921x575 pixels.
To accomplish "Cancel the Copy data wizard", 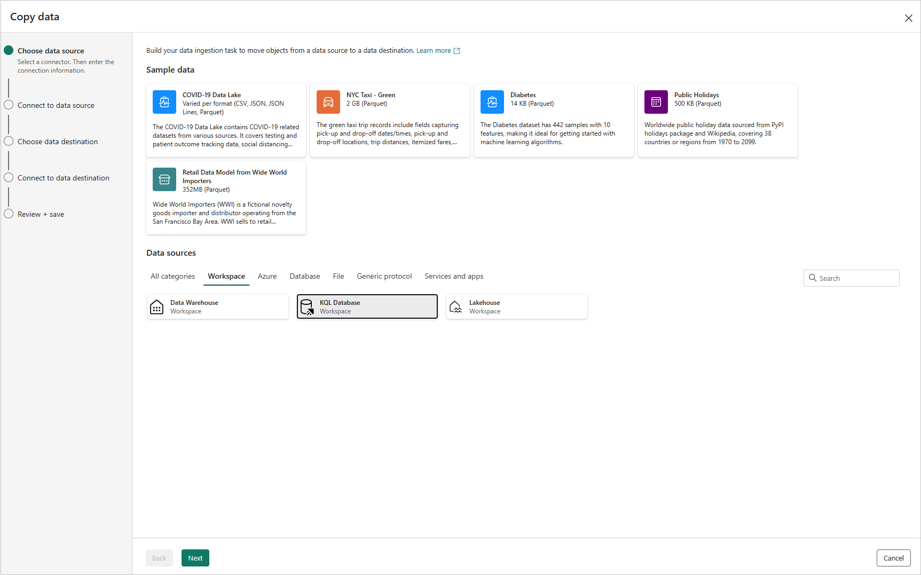I will 893,557.
